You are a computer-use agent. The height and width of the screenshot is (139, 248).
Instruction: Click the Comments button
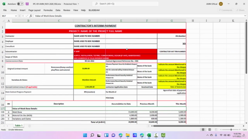pyautogui.click(x=226, y=10)
